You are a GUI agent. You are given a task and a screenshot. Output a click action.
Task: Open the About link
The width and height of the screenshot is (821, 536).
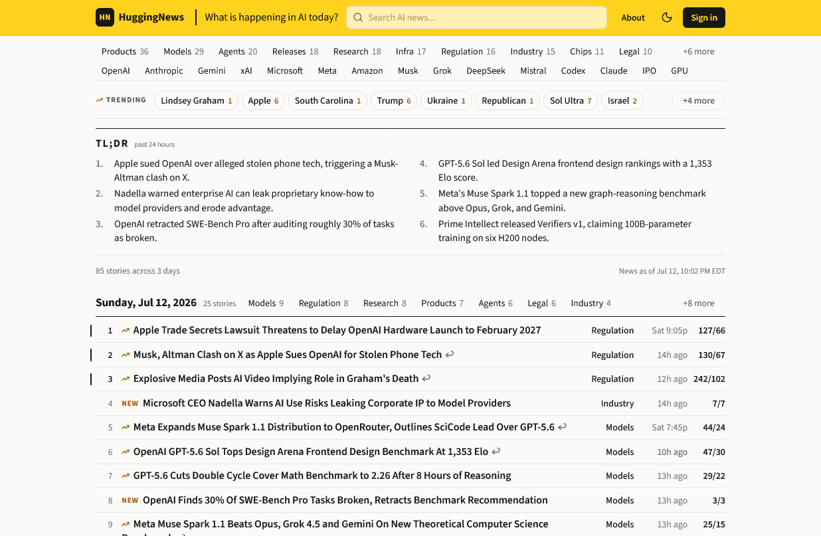633,17
